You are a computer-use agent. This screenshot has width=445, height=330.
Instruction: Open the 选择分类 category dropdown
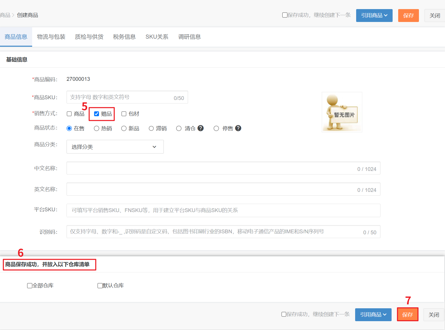point(115,147)
